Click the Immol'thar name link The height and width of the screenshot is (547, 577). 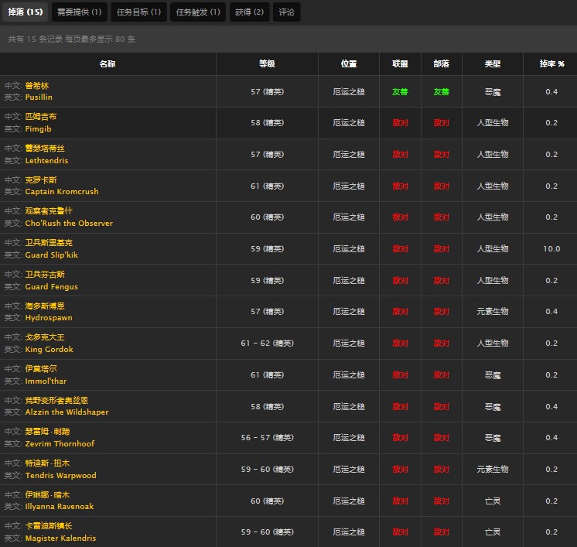46,381
